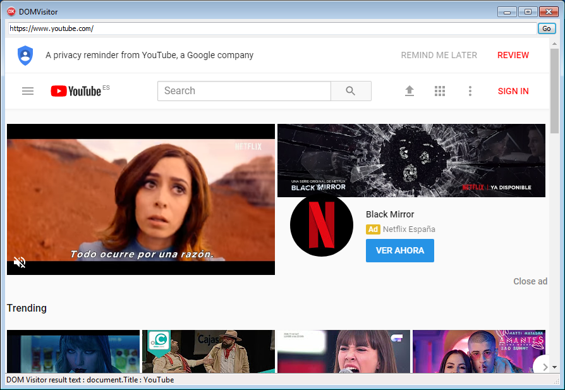This screenshot has height=390, width=565.
Task: Minimize the DOMVisitor window
Action: (x=507, y=12)
